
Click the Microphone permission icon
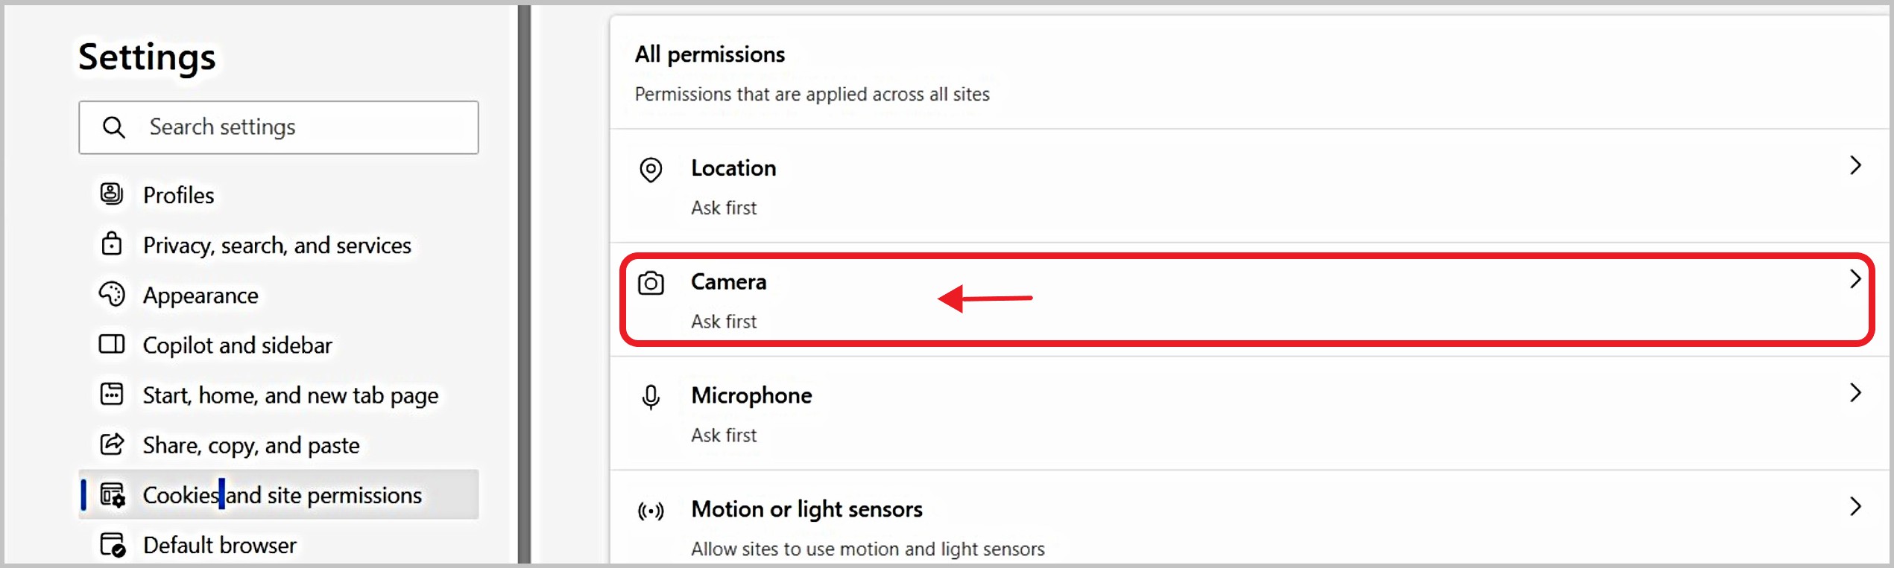click(x=651, y=397)
